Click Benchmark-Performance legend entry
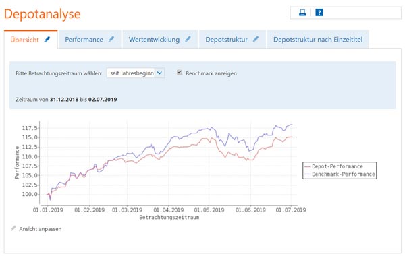The image size is (405, 256). point(340,174)
